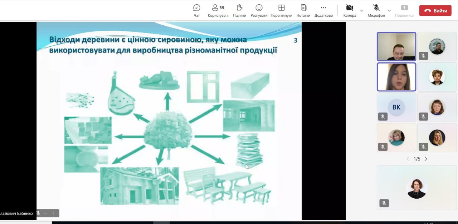Click the presenter name label Бабенко

coord(17,213)
